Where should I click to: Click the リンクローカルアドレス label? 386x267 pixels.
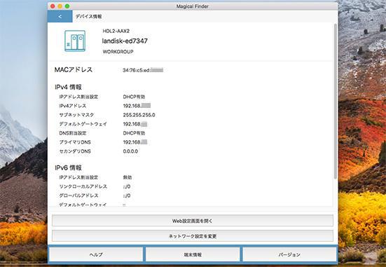click(83, 186)
